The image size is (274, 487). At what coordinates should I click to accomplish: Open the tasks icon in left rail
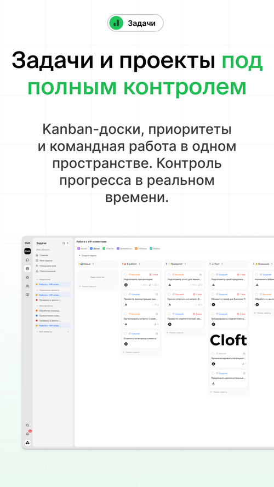(x=27, y=268)
